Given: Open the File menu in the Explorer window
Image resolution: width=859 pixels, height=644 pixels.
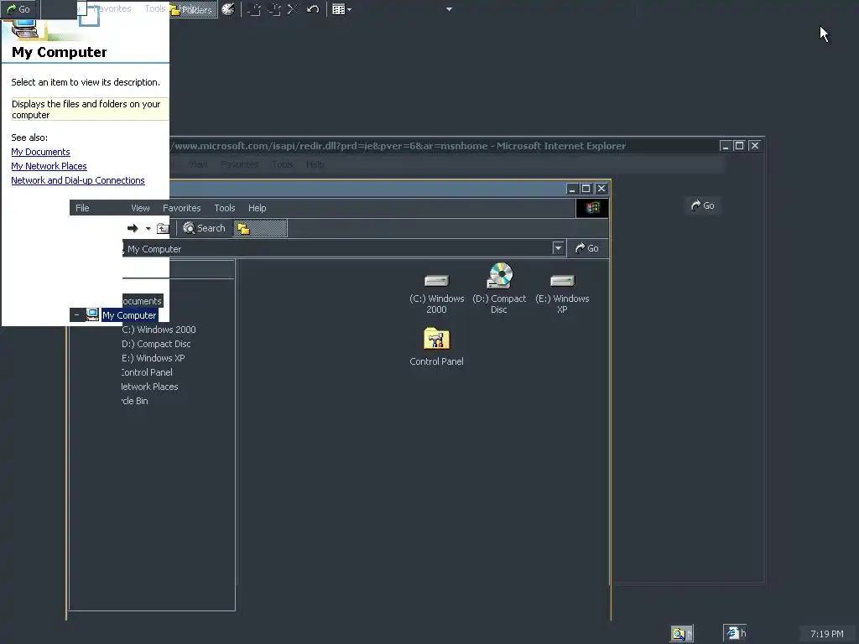Looking at the screenshot, I should click(82, 208).
